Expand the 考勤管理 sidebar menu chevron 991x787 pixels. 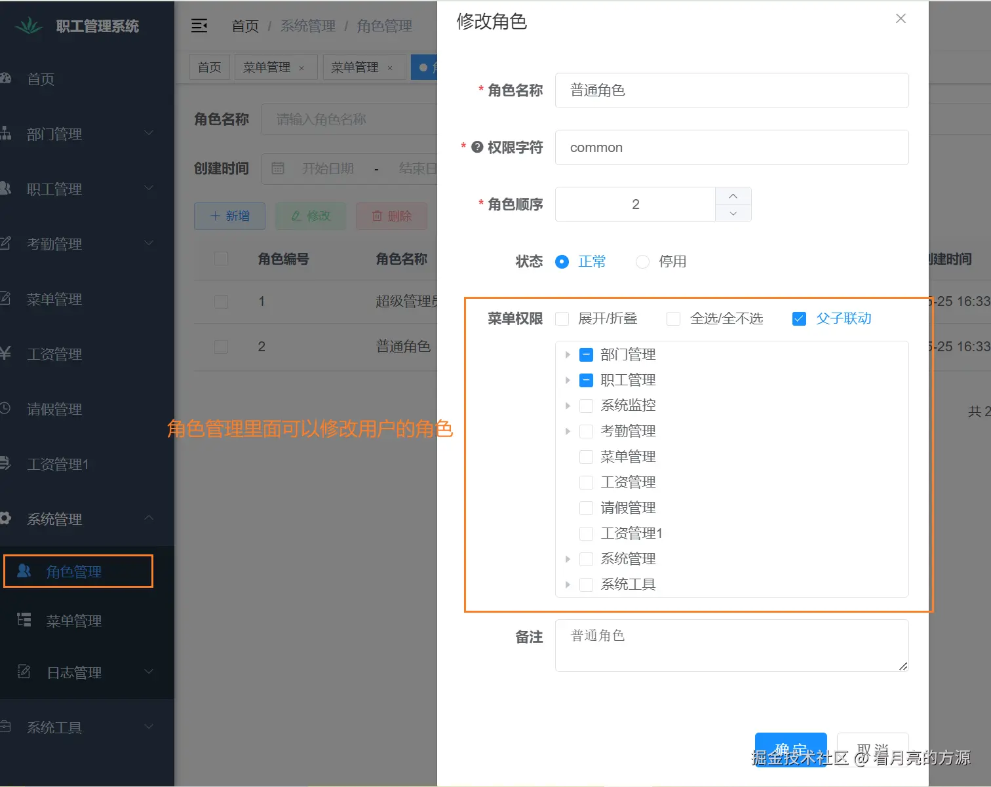[x=149, y=243]
